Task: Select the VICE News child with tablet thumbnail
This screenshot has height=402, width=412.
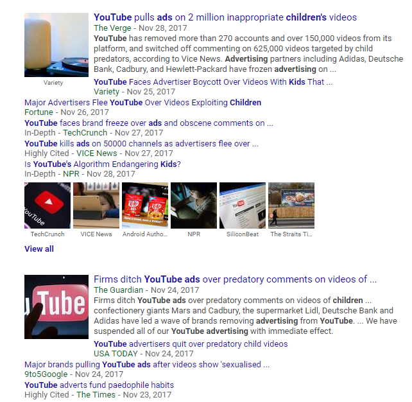Action: pos(96,205)
